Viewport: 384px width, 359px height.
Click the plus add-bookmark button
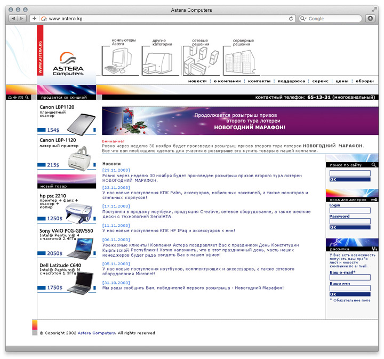coord(34,18)
